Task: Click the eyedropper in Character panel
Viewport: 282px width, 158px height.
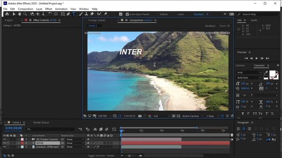Action: (x=266, y=72)
